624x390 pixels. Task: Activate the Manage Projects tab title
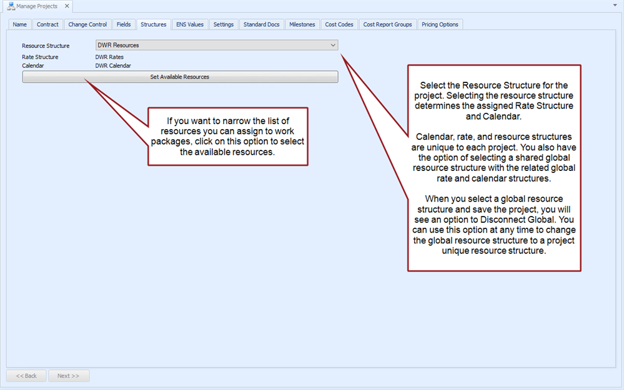click(36, 6)
